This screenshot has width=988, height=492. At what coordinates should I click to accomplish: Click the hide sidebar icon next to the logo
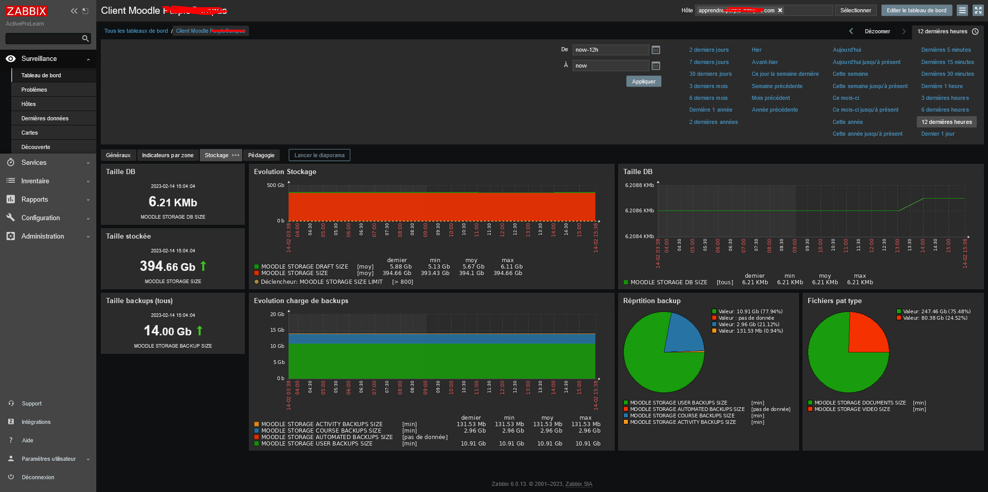86,11
